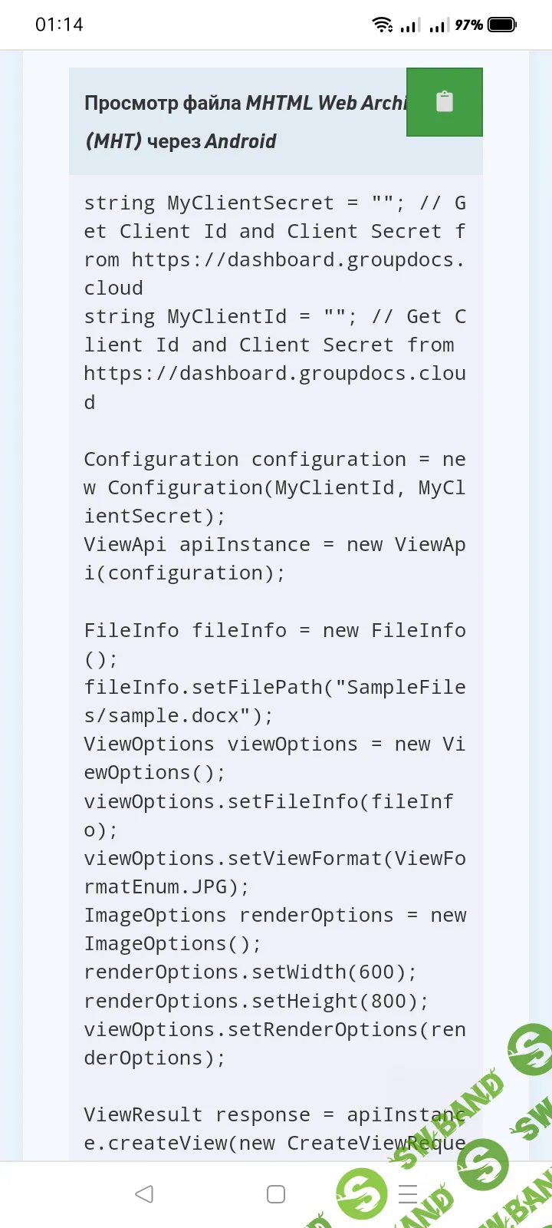Tap the 97% battery percentage

468,25
